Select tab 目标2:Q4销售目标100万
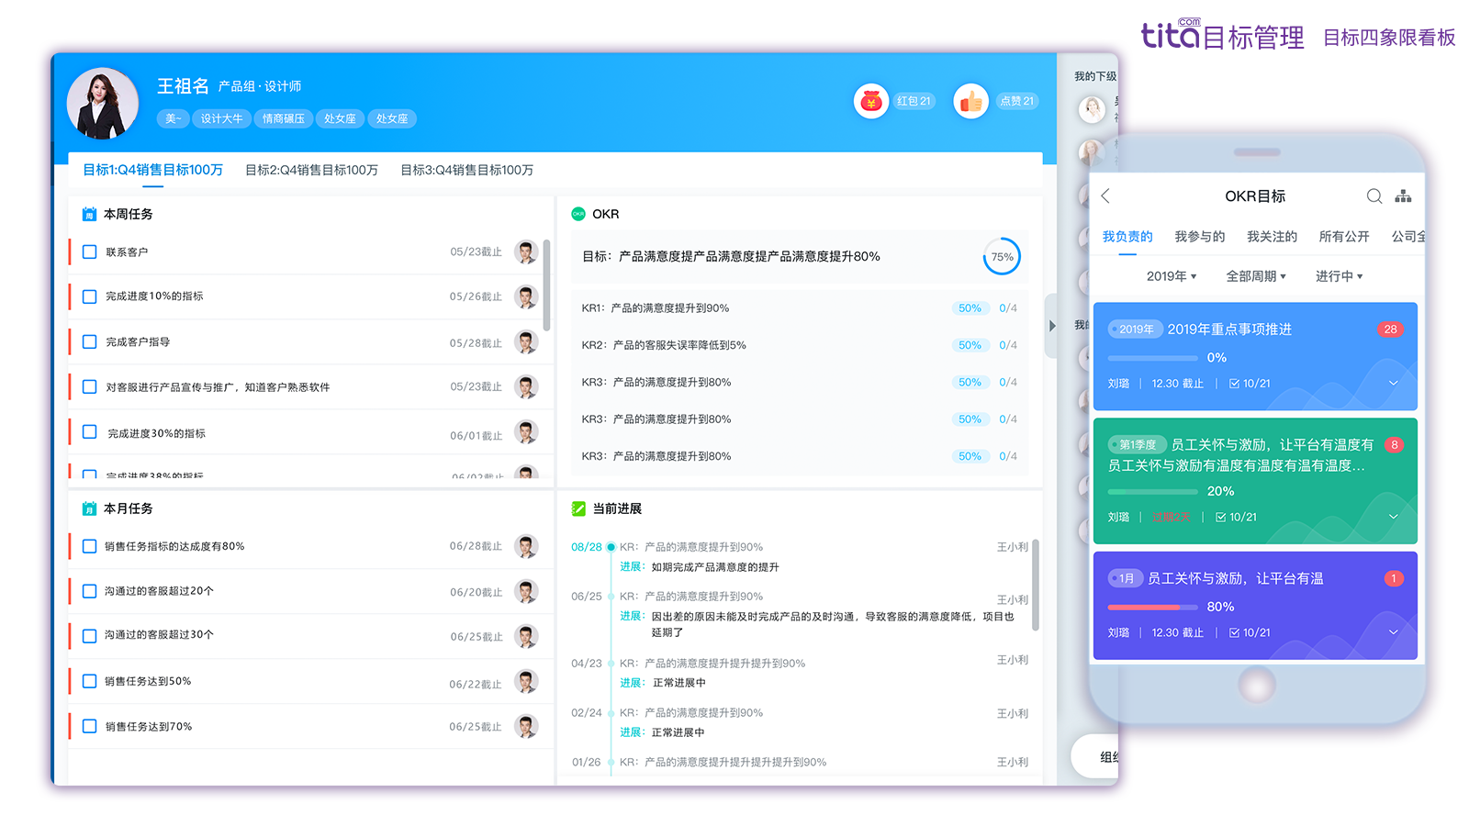The width and height of the screenshot is (1469, 826). pos(311,170)
